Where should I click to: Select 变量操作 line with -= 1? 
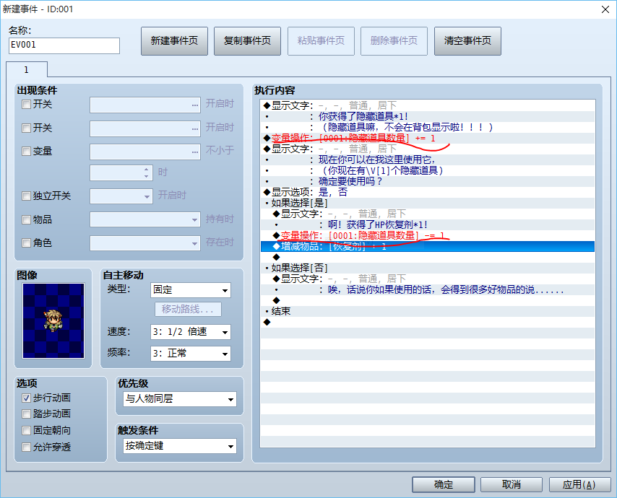click(x=427, y=235)
